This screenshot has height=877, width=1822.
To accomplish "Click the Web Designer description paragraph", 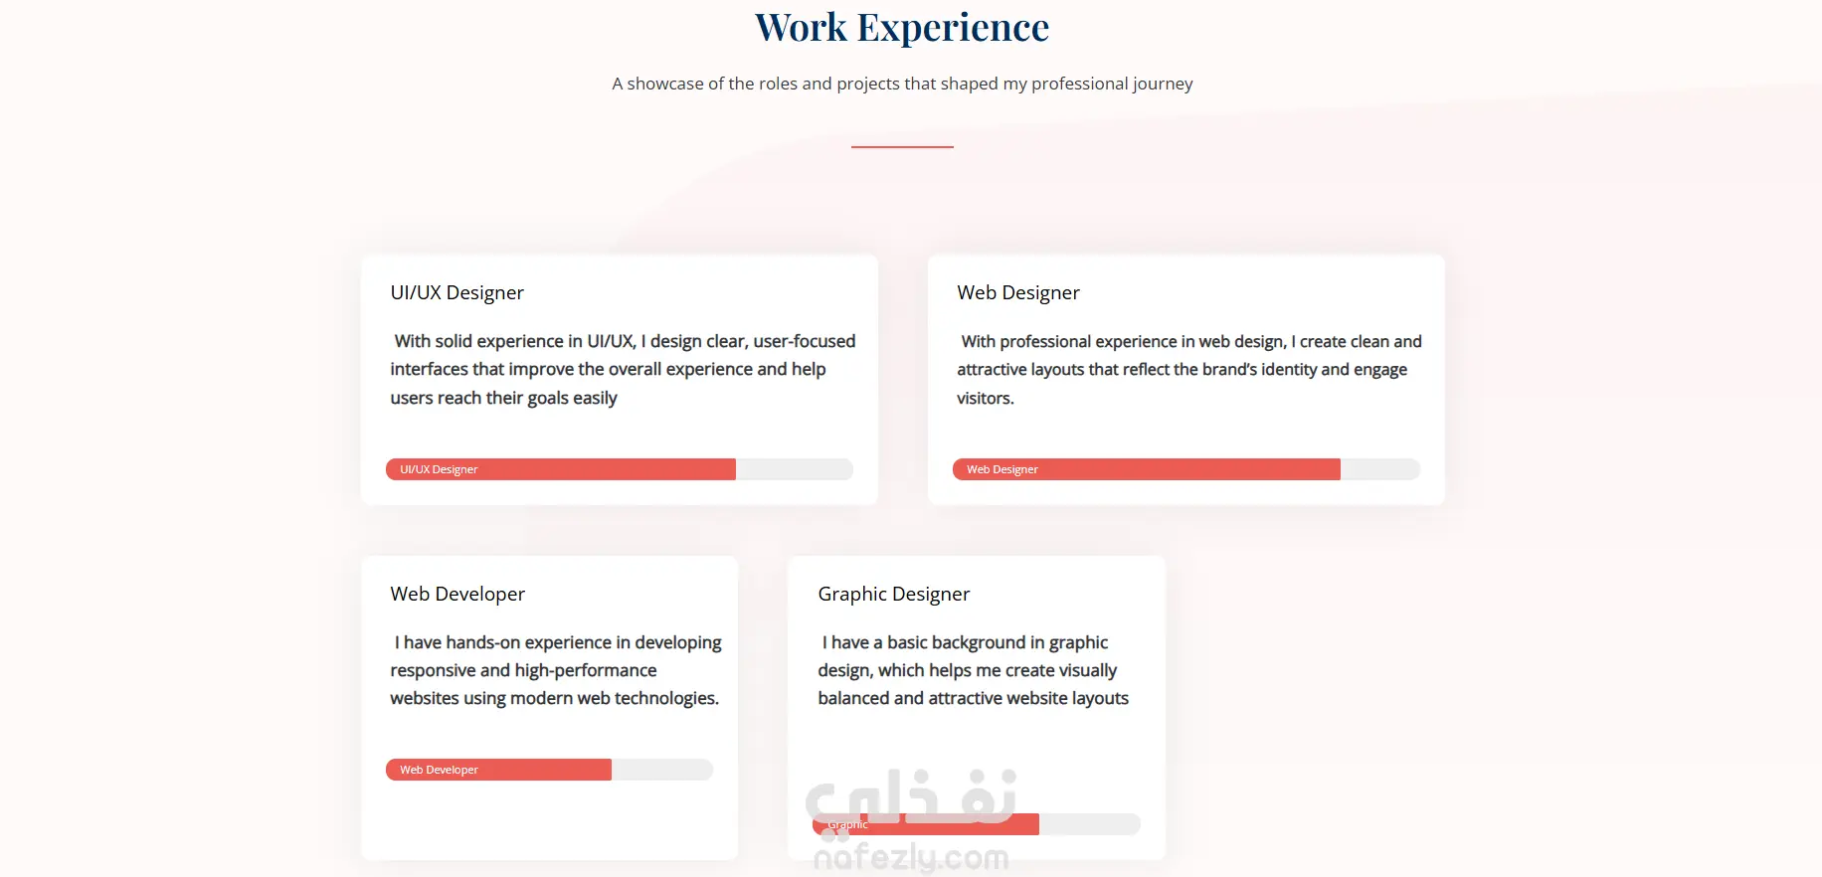I will [x=1188, y=369].
